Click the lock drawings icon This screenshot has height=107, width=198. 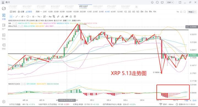pos(71,17)
